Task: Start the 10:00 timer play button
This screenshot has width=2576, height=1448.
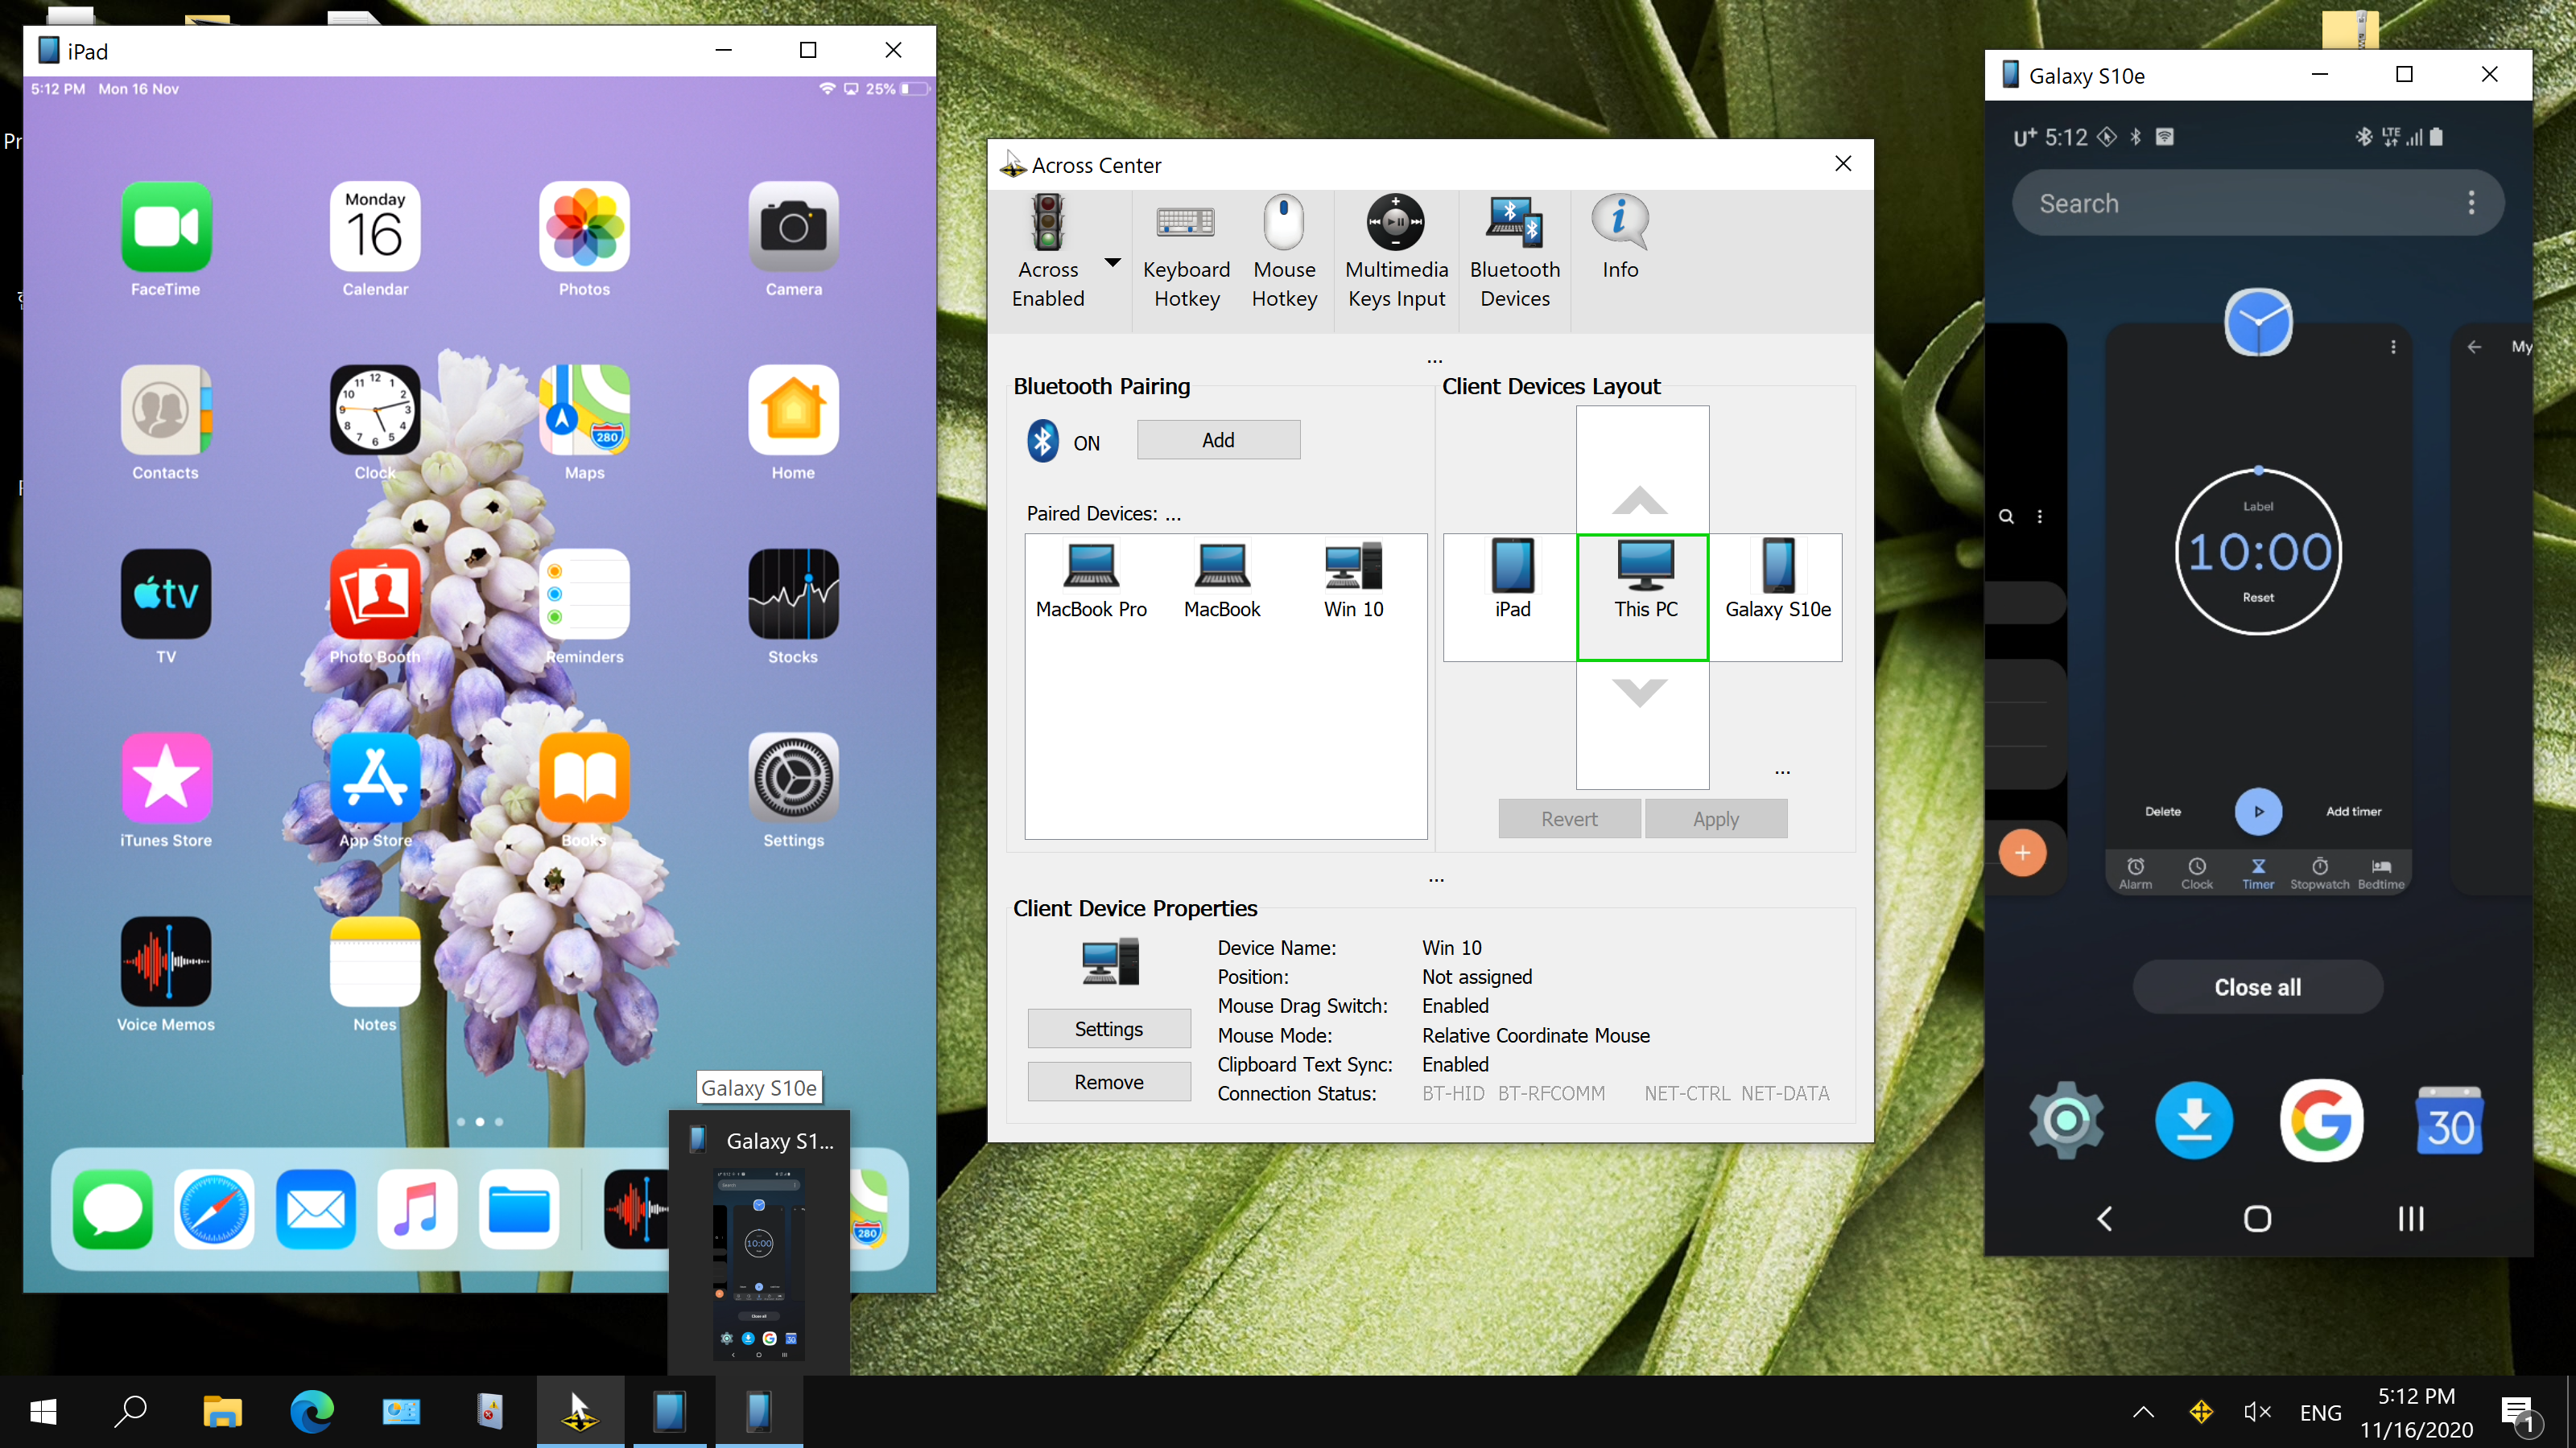Action: tap(2257, 812)
